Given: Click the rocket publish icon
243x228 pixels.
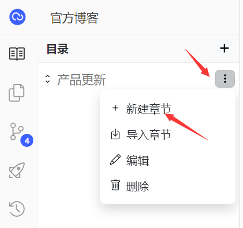Looking at the screenshot, I should point(17,170).
